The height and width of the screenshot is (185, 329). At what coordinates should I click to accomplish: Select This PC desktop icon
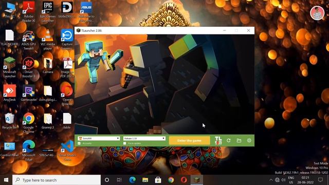pos(10,10)
